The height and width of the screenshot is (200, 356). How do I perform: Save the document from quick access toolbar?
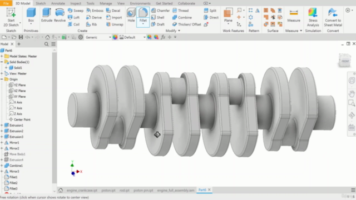point(21,37)
